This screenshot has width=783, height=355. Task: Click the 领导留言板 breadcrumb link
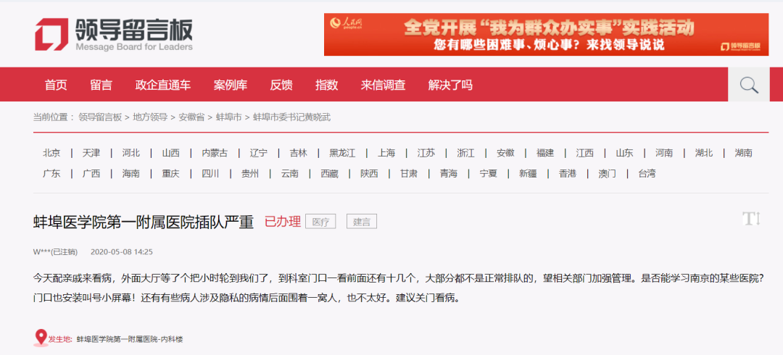[100, 117]
